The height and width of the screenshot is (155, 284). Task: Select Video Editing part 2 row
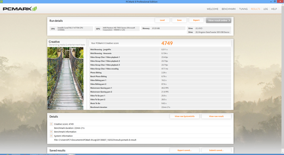click(x=160, y=84)
